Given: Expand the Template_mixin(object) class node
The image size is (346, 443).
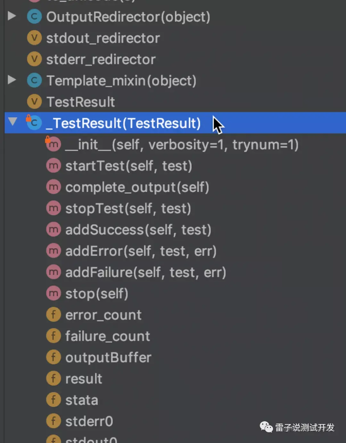Looking at the screenshot, I should click(x=12, y=80).
